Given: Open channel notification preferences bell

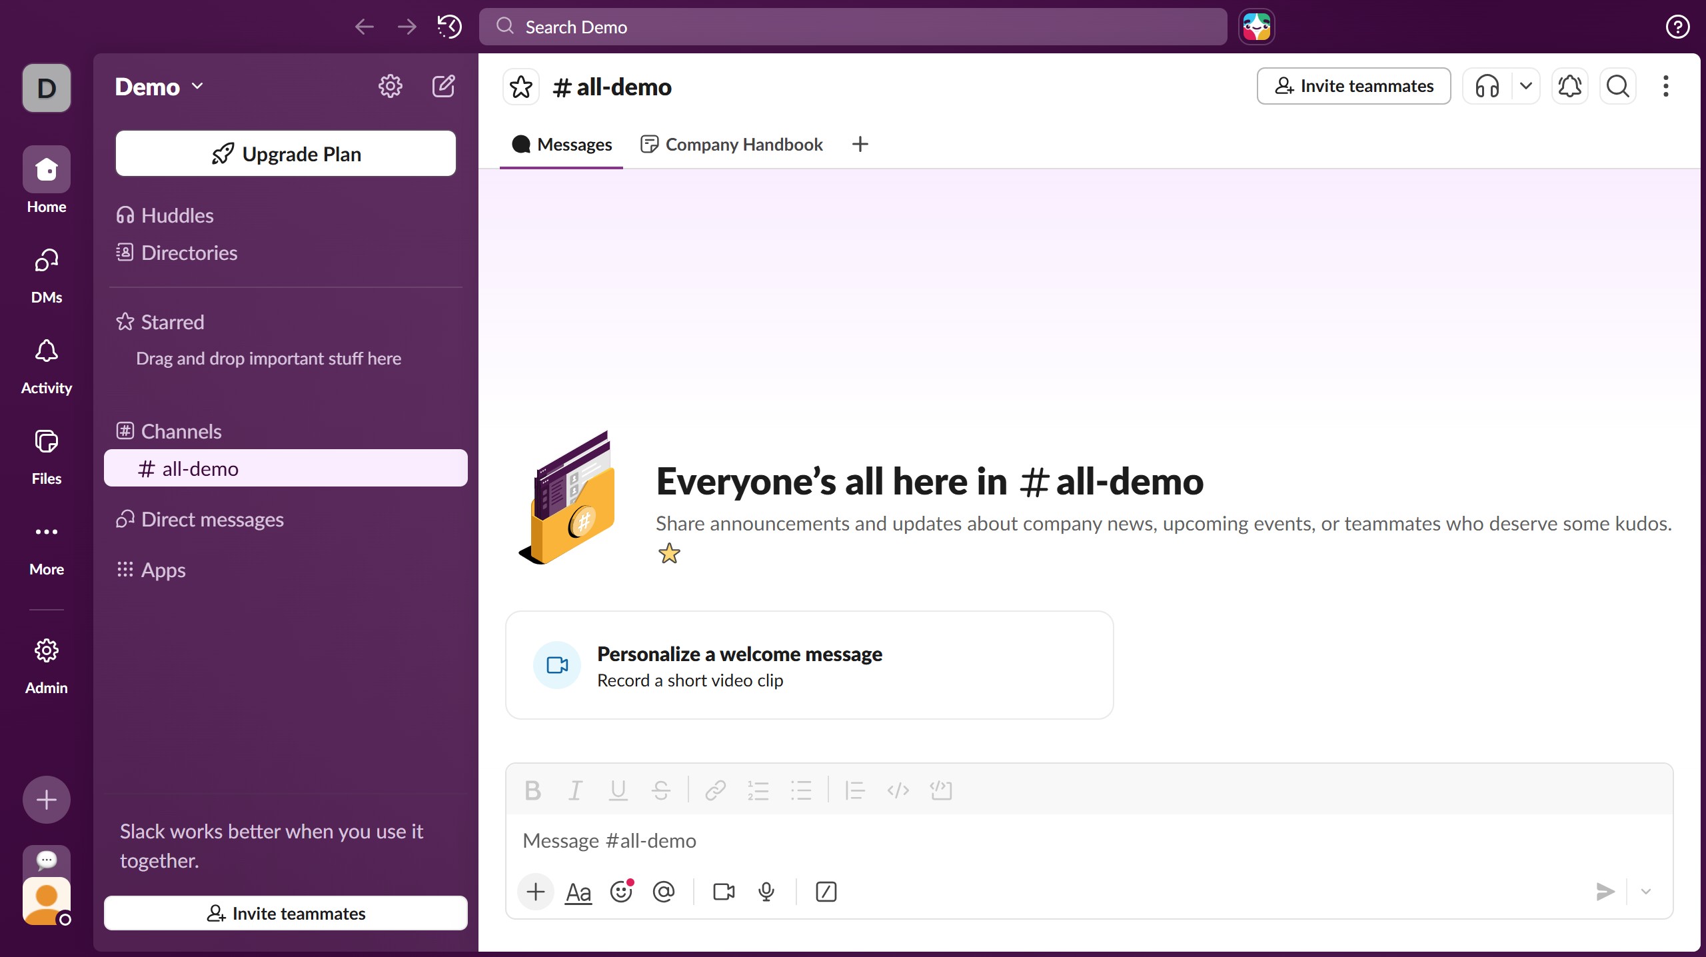Looking at the screenshot, I should point(1570,86).
